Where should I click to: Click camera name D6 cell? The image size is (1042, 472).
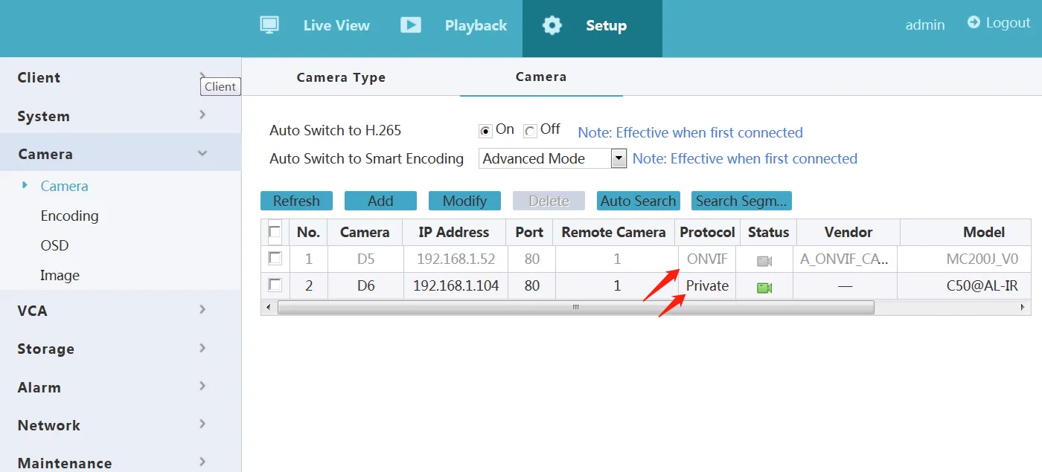tap(365, 285)
